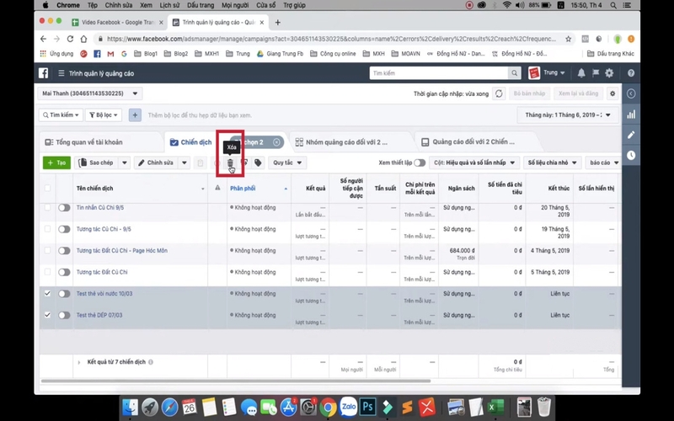This screenshot has height=421, width=674.
Task: Switch to Quảng cáo đối với 2 Chiến tab
Action: coord(473,141)
